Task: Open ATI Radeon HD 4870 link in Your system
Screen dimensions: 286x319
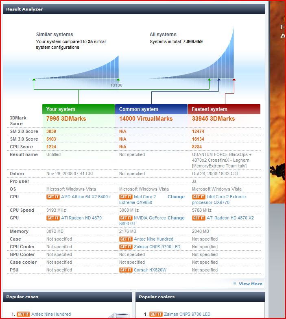Action: pos(81,218)
